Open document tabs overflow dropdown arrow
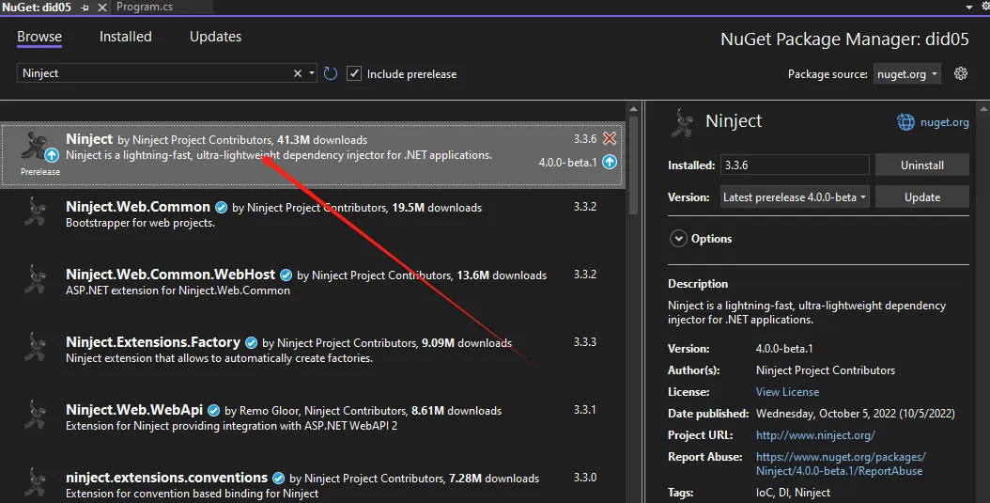 point(969,7)
